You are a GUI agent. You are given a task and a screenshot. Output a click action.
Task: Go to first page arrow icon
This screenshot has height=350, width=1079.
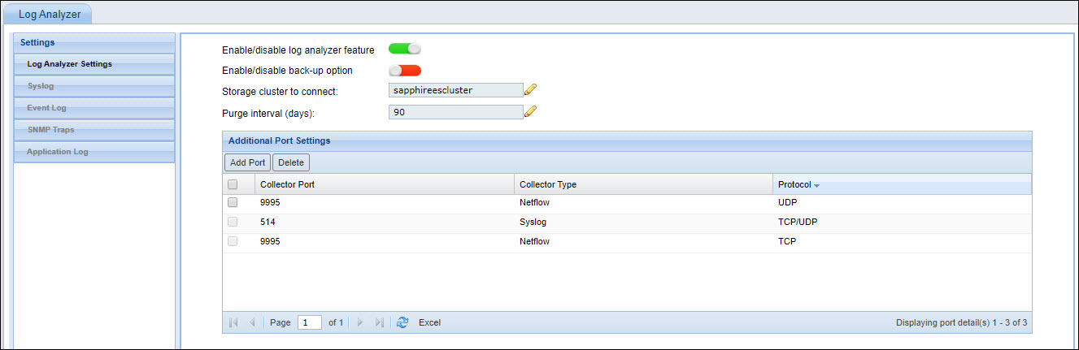coord(233,322)
